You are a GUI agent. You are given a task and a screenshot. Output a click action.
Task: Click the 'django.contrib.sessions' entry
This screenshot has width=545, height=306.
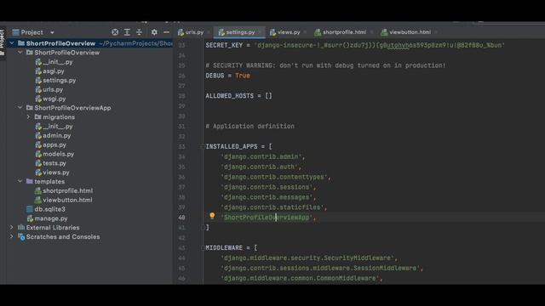point(267,187)
